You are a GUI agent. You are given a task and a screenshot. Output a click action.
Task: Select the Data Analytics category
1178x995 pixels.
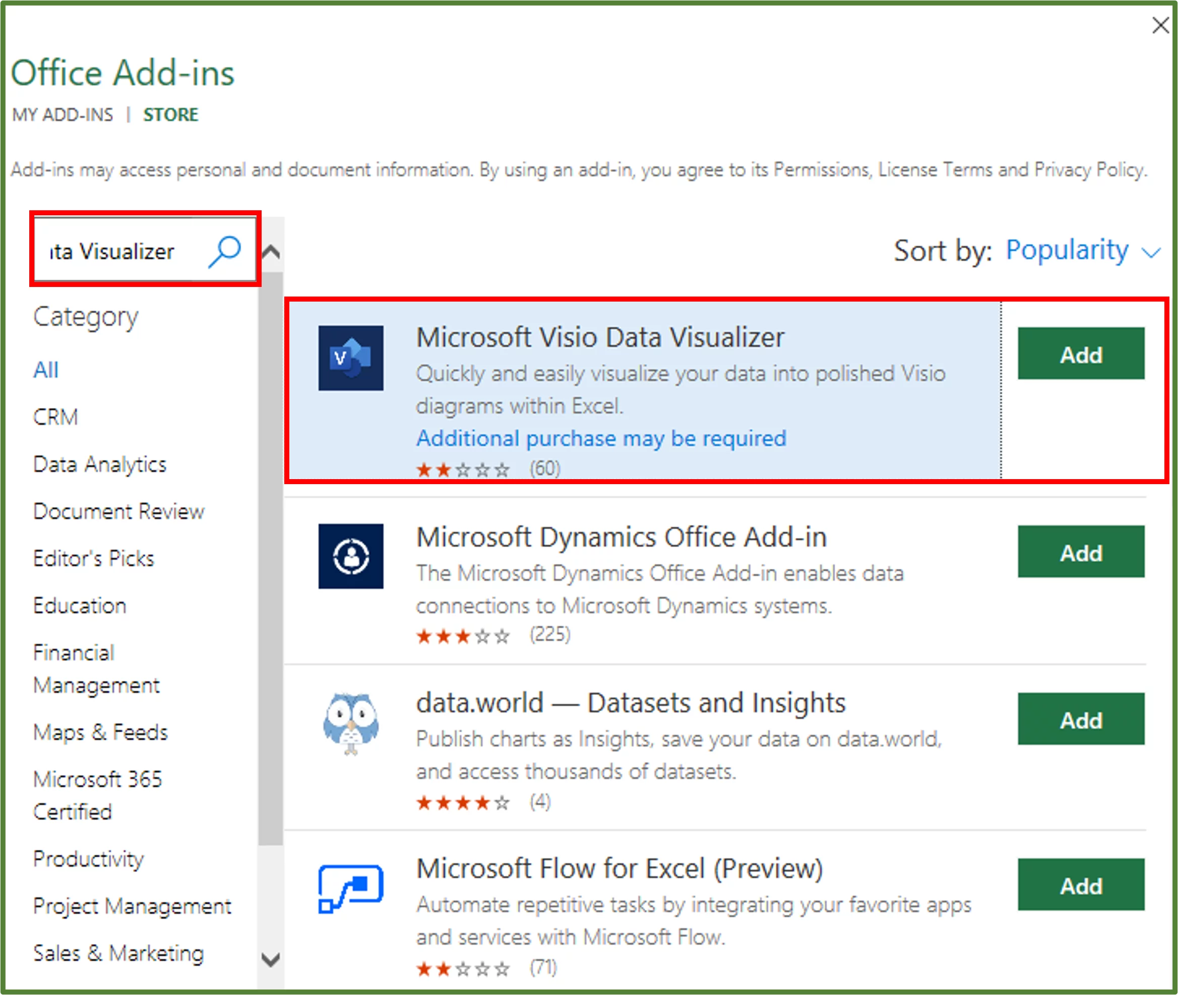(100, 464)
